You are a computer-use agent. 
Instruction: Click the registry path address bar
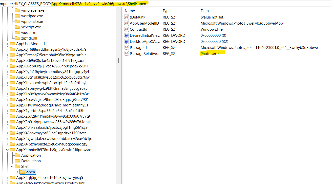pyautogui.click(x=165, y=3)
